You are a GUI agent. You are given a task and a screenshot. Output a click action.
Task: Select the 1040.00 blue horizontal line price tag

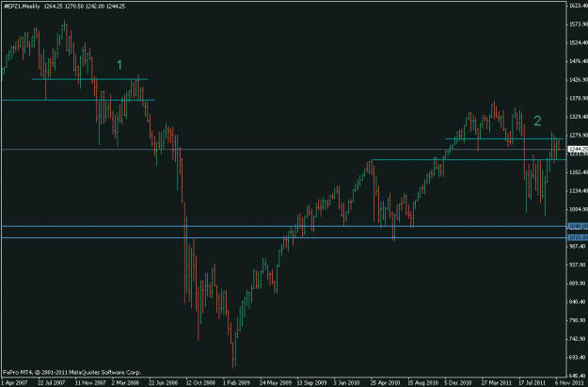coord(578,226)
